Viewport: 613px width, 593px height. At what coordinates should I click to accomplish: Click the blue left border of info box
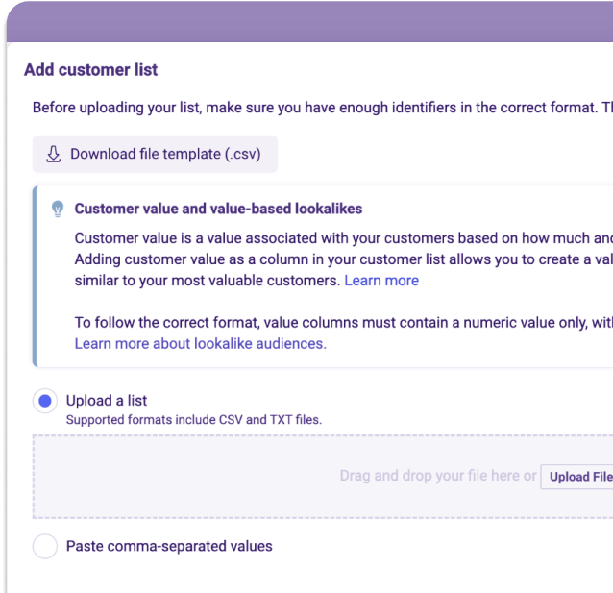pyautogui.click(x=36, y=277)
